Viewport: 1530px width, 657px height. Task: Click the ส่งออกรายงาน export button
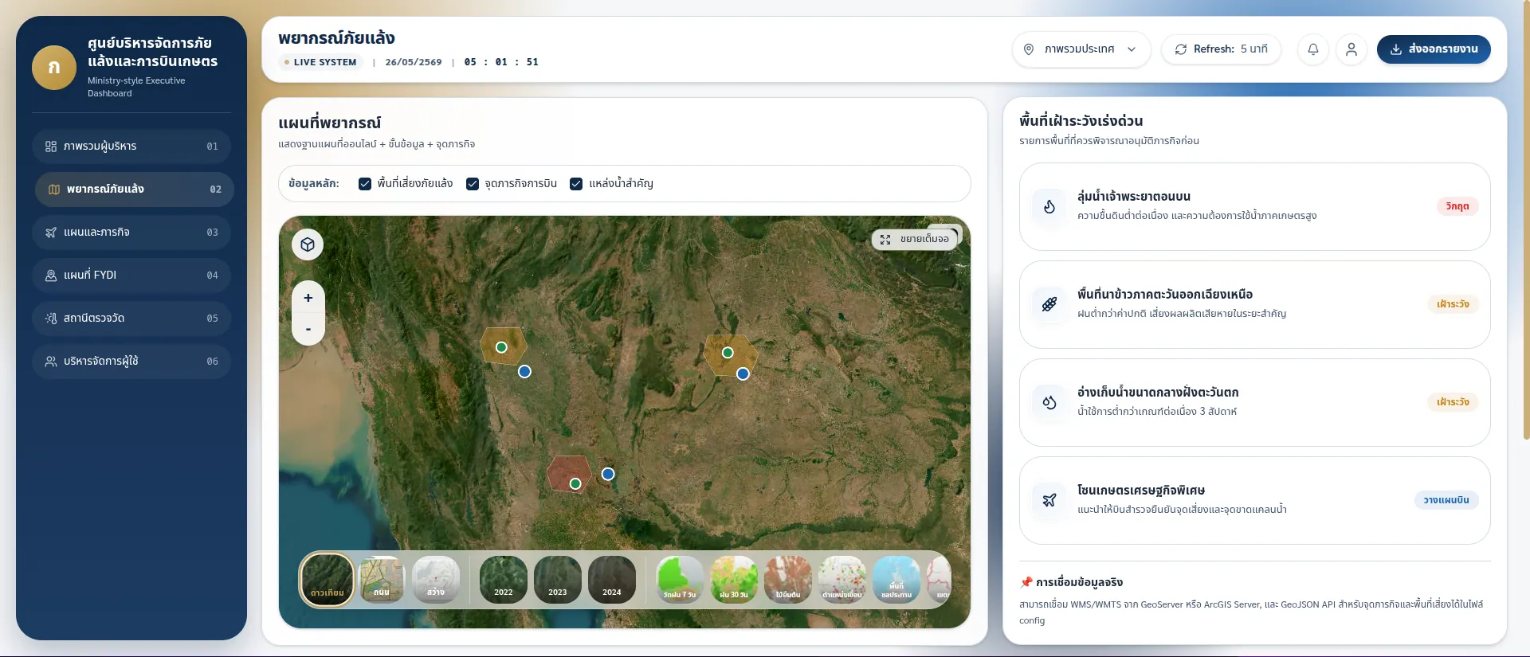[1434, 49]
